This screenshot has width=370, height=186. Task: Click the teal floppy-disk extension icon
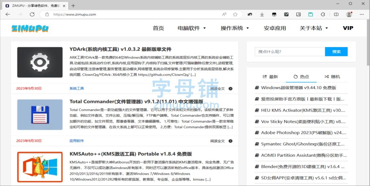pos(310,14)
